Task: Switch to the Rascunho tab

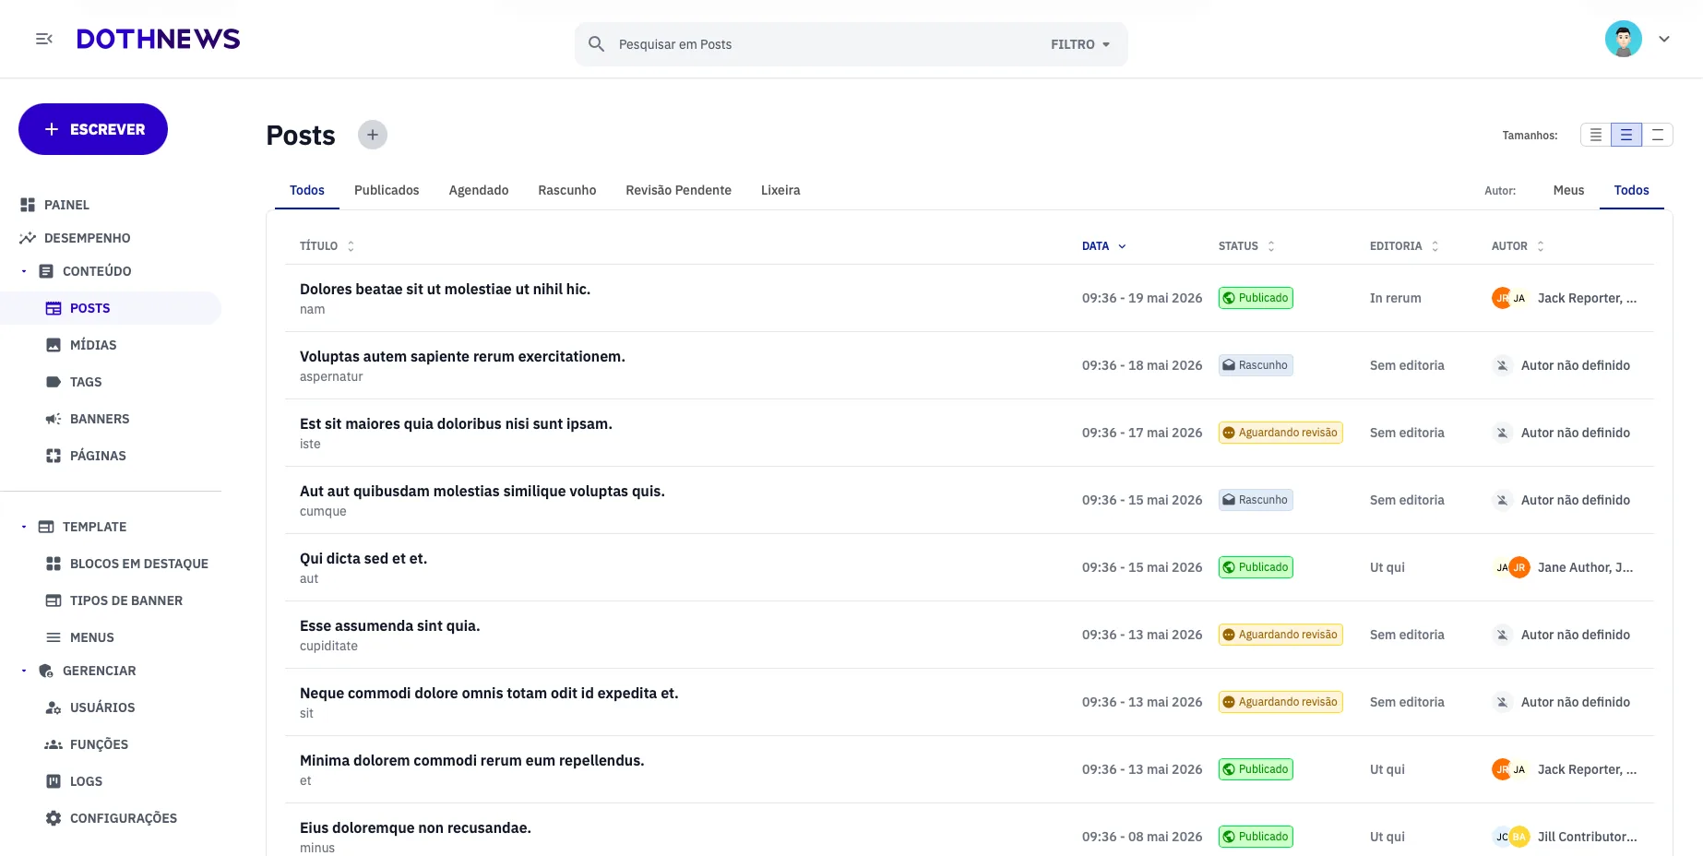Action: 567,190
